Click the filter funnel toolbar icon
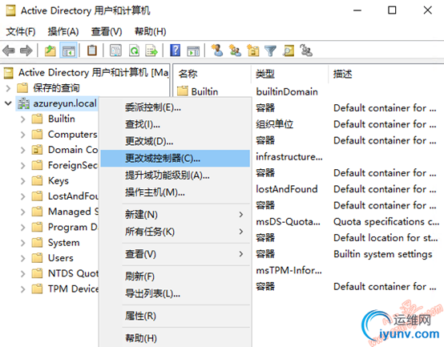This screenshot has width=444, height=347. [270, 51]
